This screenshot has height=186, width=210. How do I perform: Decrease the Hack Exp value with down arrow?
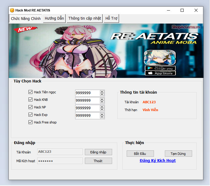[x=102, y=117]
